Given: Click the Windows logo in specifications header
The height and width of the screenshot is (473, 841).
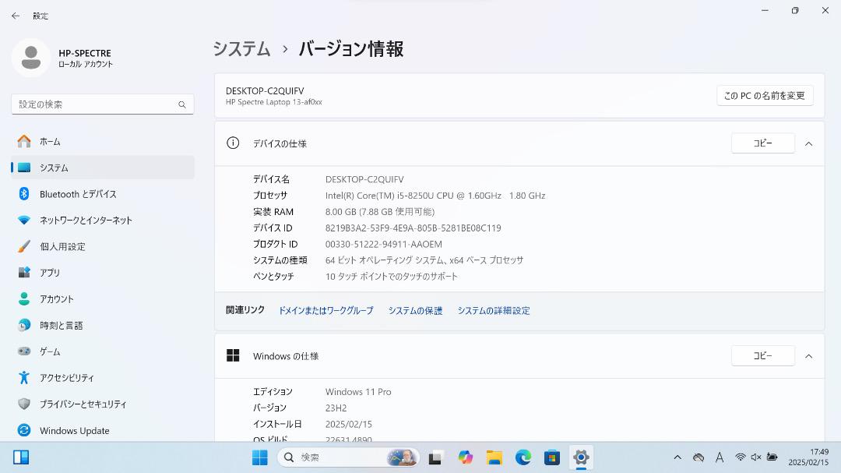Looking at the screenshot, I should coord(233,355).
